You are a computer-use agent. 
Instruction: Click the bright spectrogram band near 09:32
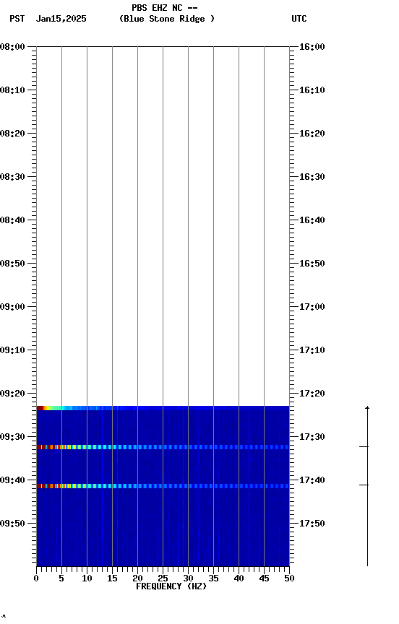pos(163,447)
